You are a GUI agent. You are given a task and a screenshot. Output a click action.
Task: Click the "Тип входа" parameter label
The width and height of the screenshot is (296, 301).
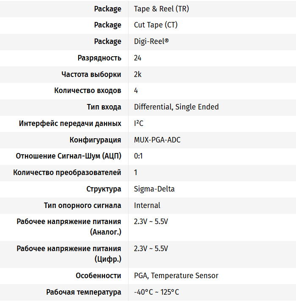tap(104, 107)
